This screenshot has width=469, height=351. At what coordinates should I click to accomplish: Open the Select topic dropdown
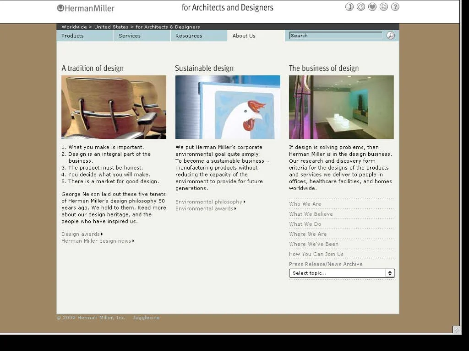[342, 273]
